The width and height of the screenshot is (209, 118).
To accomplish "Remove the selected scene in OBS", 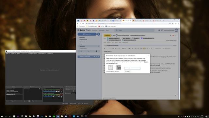I will click(x=9, y=101).
